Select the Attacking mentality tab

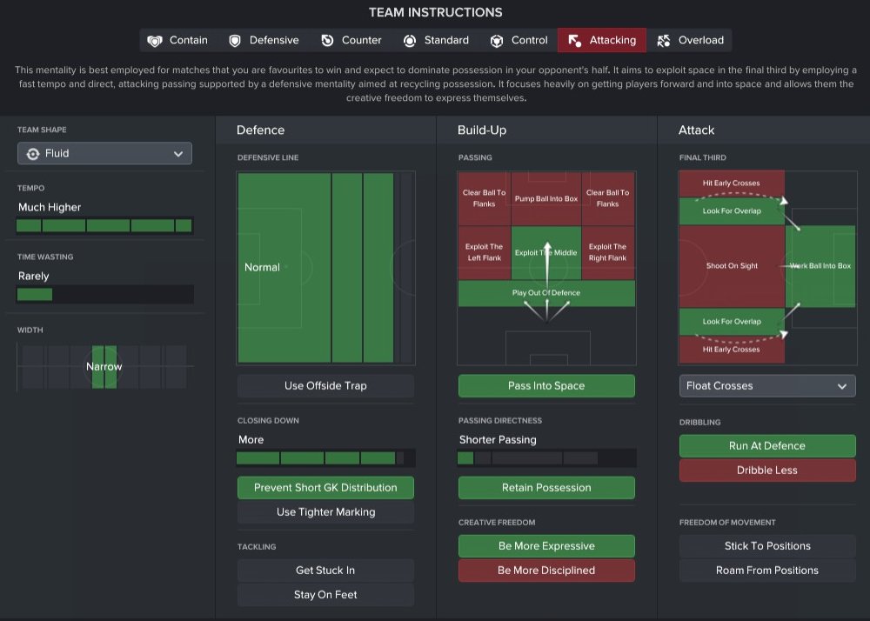coord(602,40)
